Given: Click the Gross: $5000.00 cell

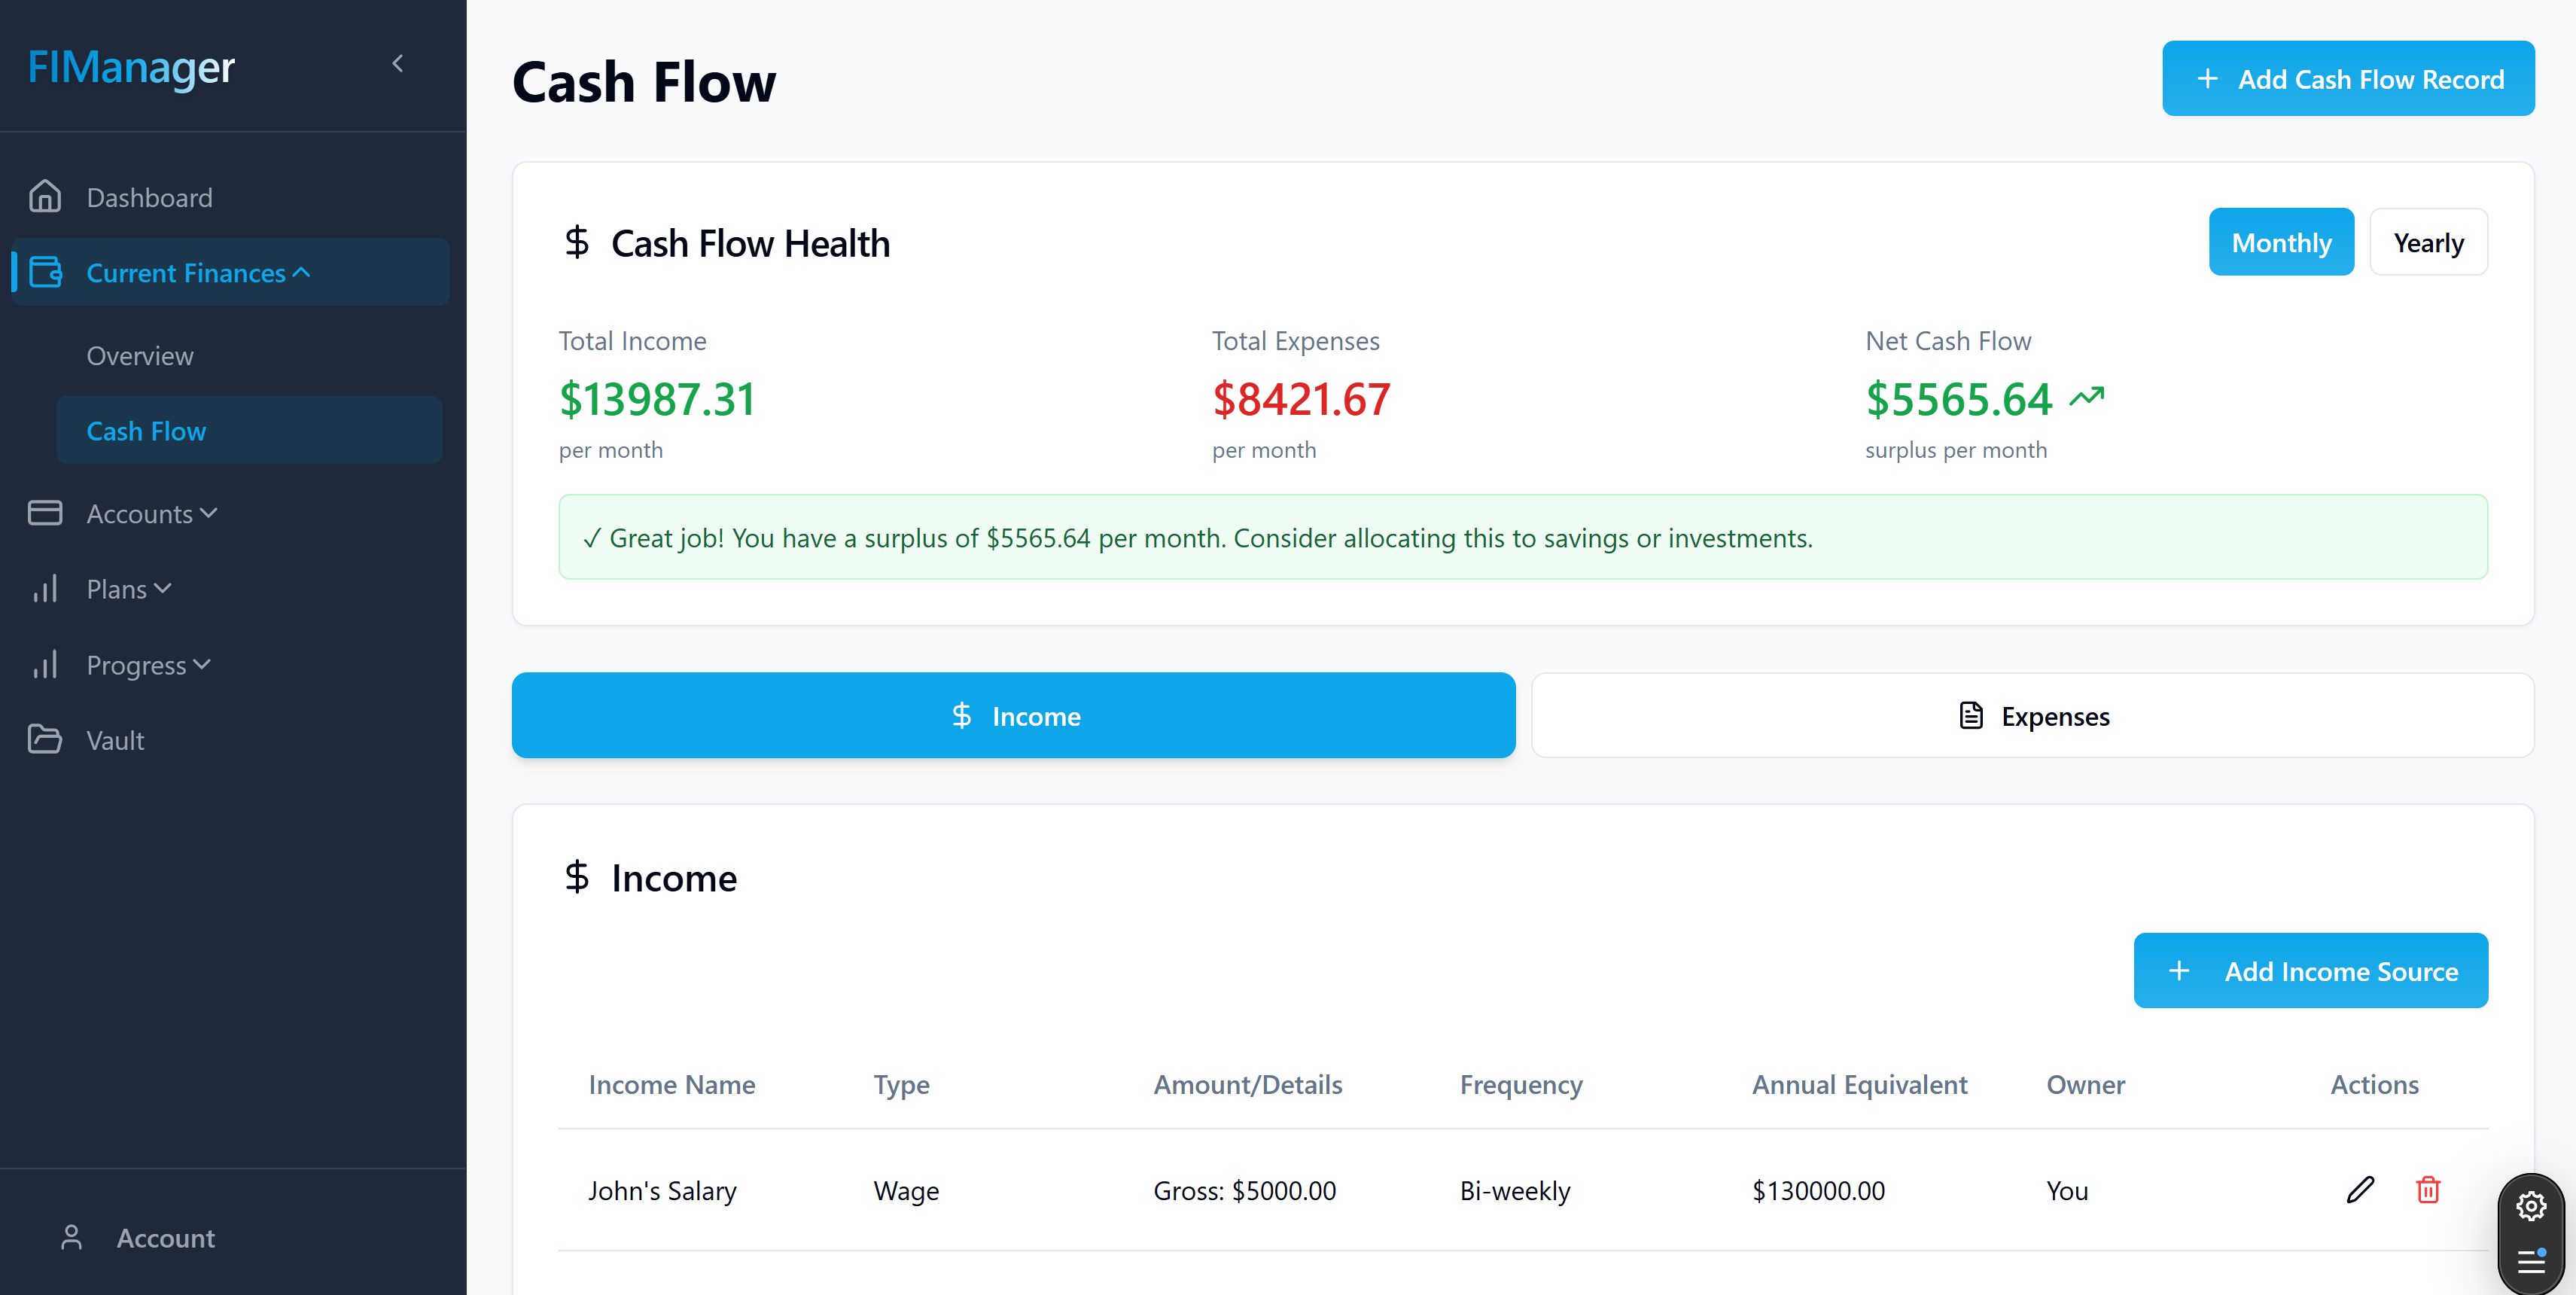Looking at the screenshot, I should [1244, 1190].
